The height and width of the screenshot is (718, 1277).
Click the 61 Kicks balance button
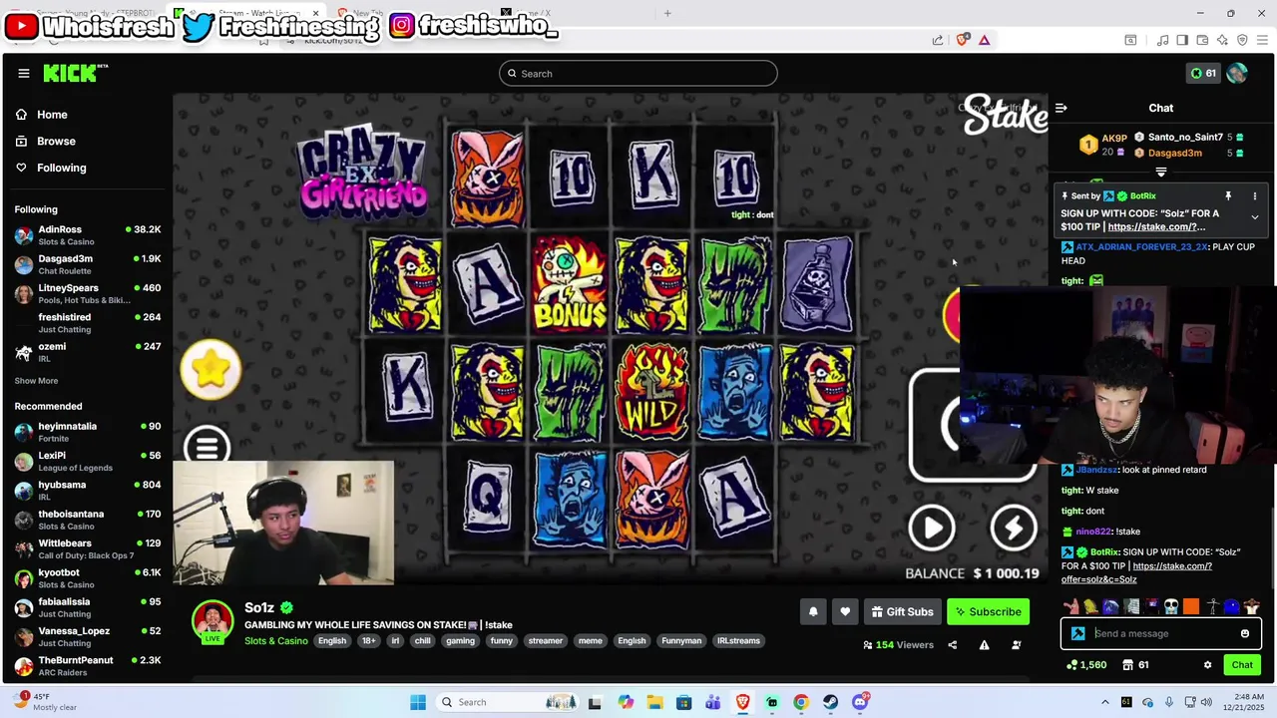coord(1203,73)
